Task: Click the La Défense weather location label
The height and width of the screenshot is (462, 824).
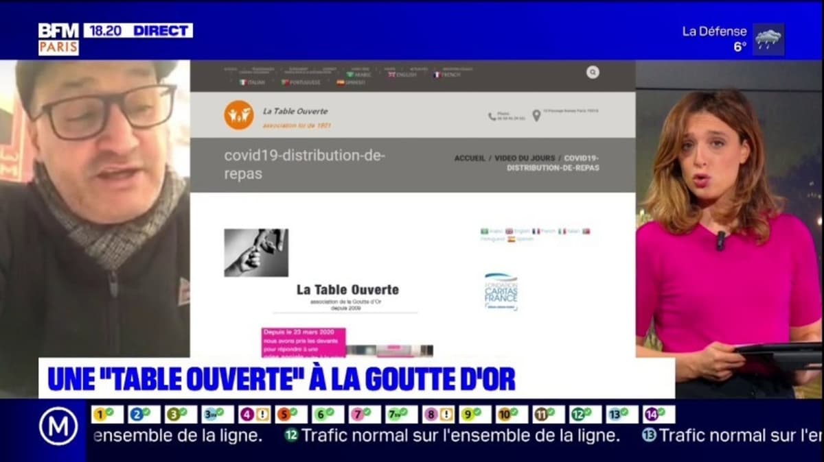Action: (x=714, y=32)
